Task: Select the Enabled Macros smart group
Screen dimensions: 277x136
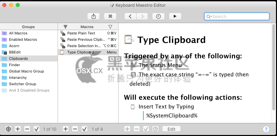Action: click(x=29, y=39)
